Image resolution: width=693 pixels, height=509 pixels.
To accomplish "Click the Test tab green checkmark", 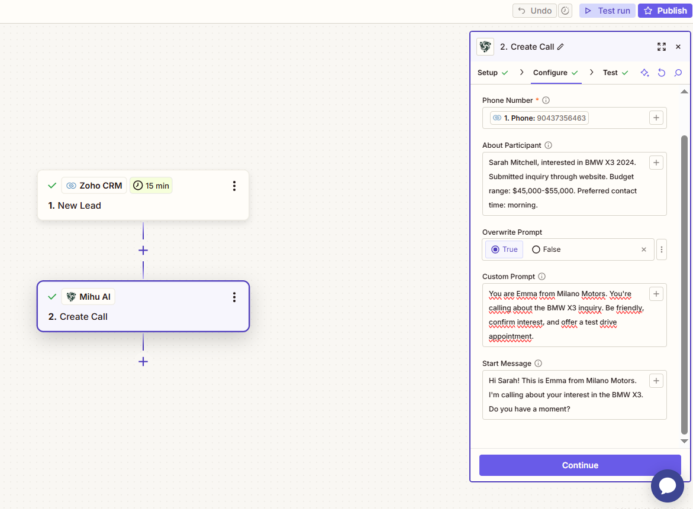I will click(x=625, y=73).
